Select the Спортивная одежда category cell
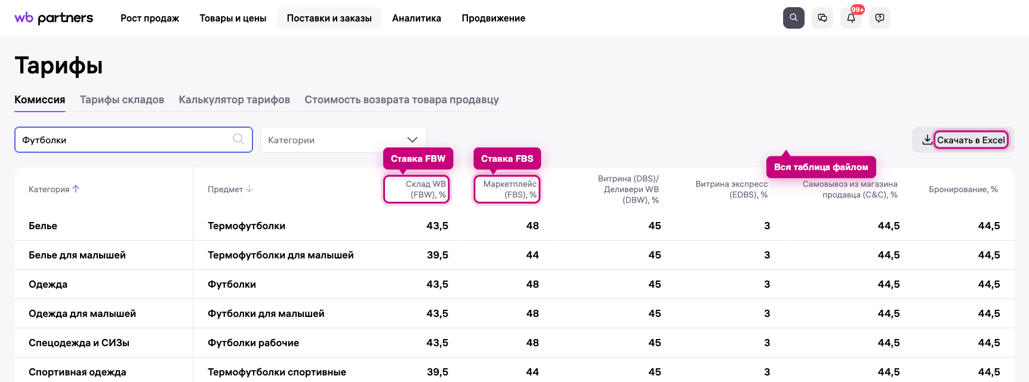Screen dimensions: 1029x382 [78, 372]
